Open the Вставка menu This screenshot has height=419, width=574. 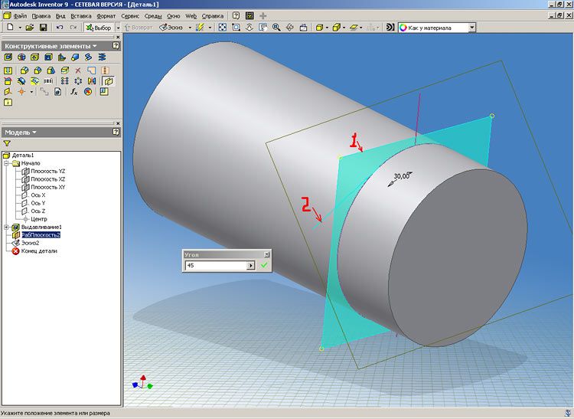coord(81,16)
